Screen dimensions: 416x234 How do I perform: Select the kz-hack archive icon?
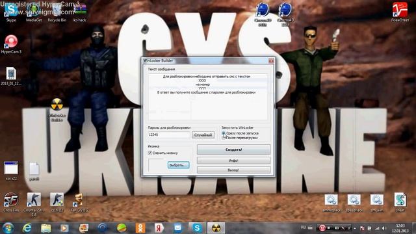(x=79, y=12)
